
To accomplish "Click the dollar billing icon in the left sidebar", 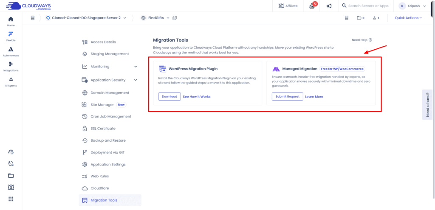I will tap(11, 188).
